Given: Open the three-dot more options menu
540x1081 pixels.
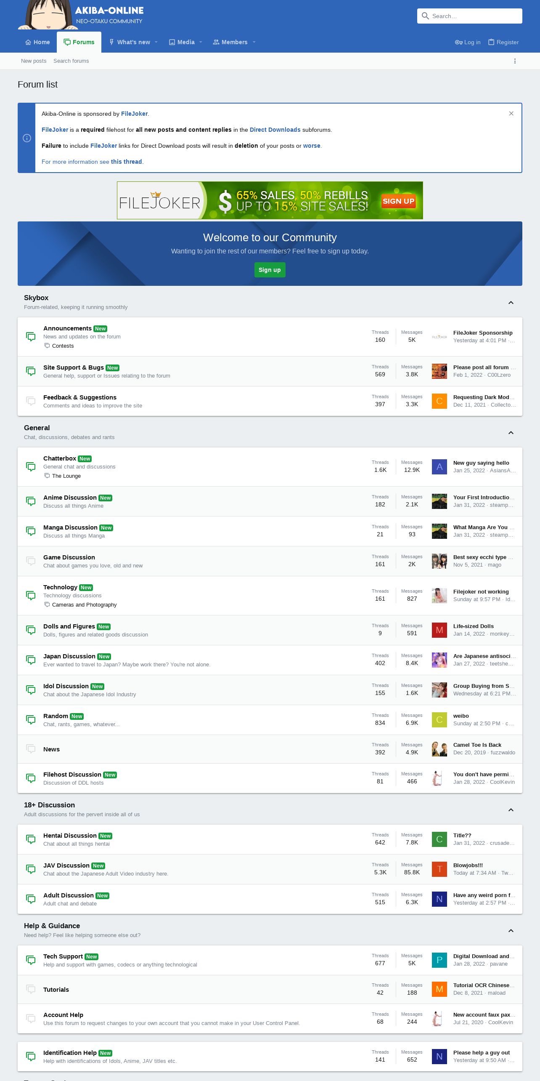Looking at the screenshot, I should 515,61.
